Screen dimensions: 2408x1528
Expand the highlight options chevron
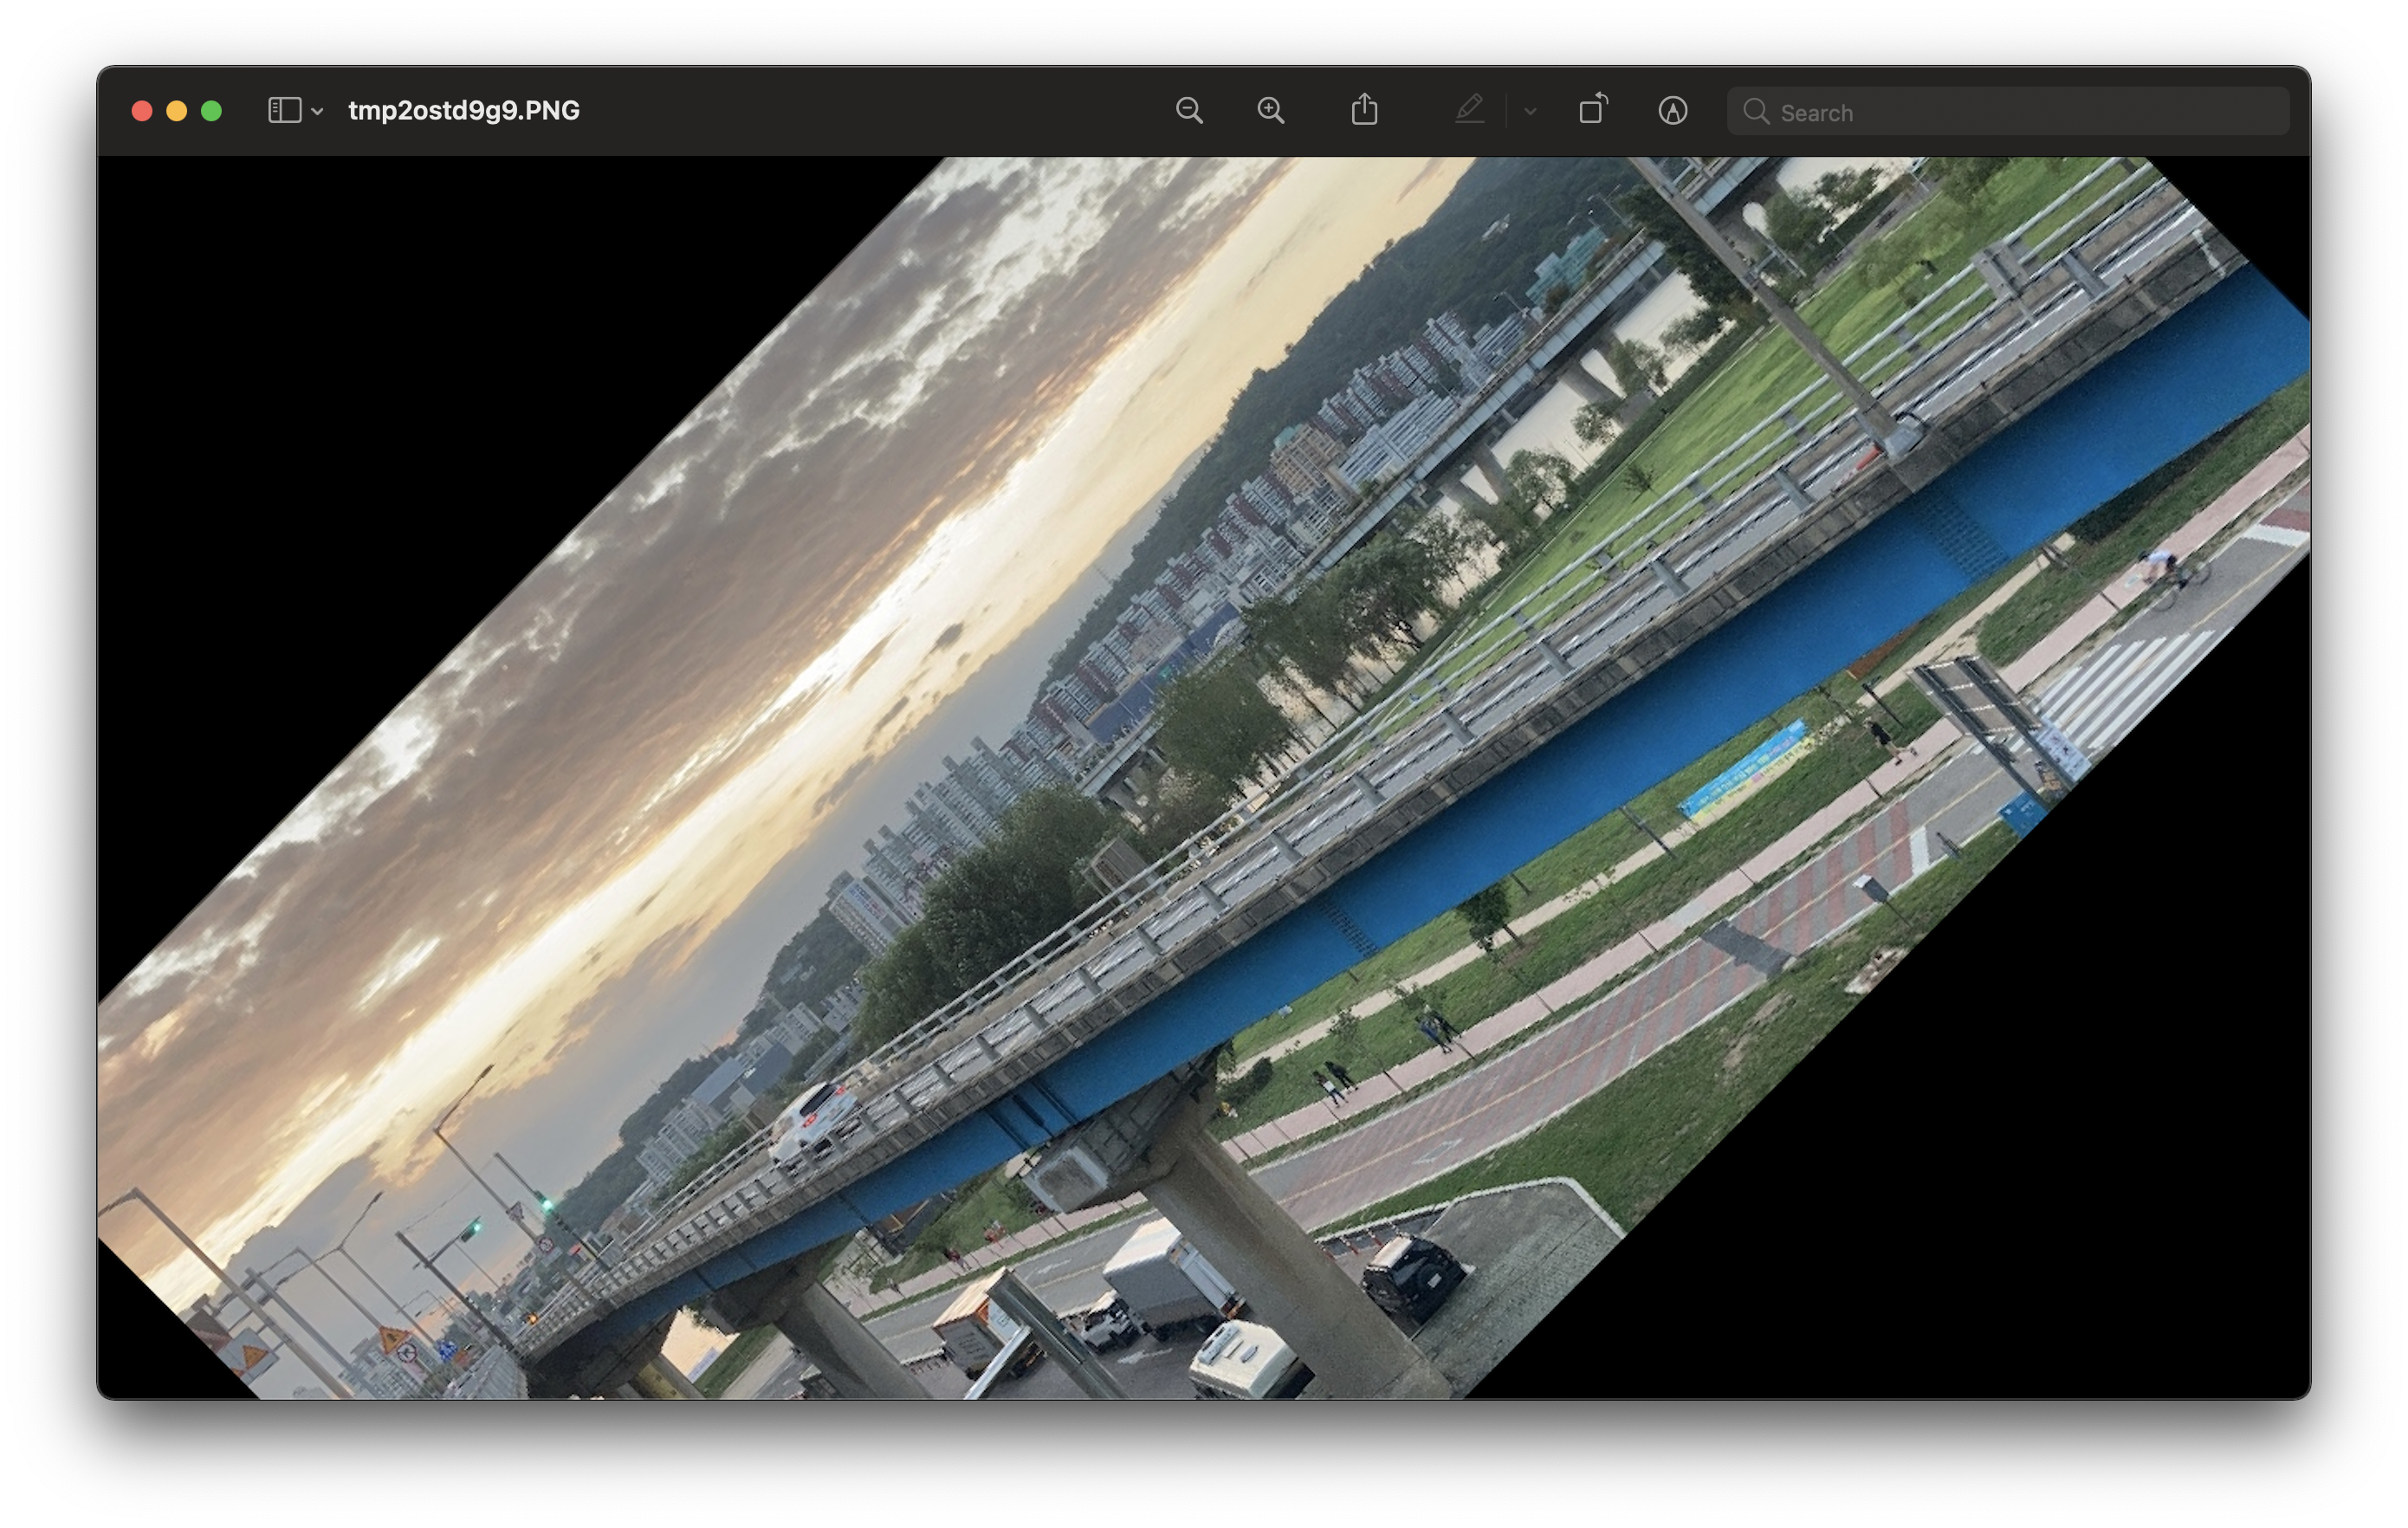[1530, 111]
